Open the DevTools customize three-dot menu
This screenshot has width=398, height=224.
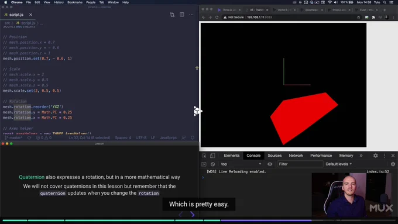(x=385, y=156)
